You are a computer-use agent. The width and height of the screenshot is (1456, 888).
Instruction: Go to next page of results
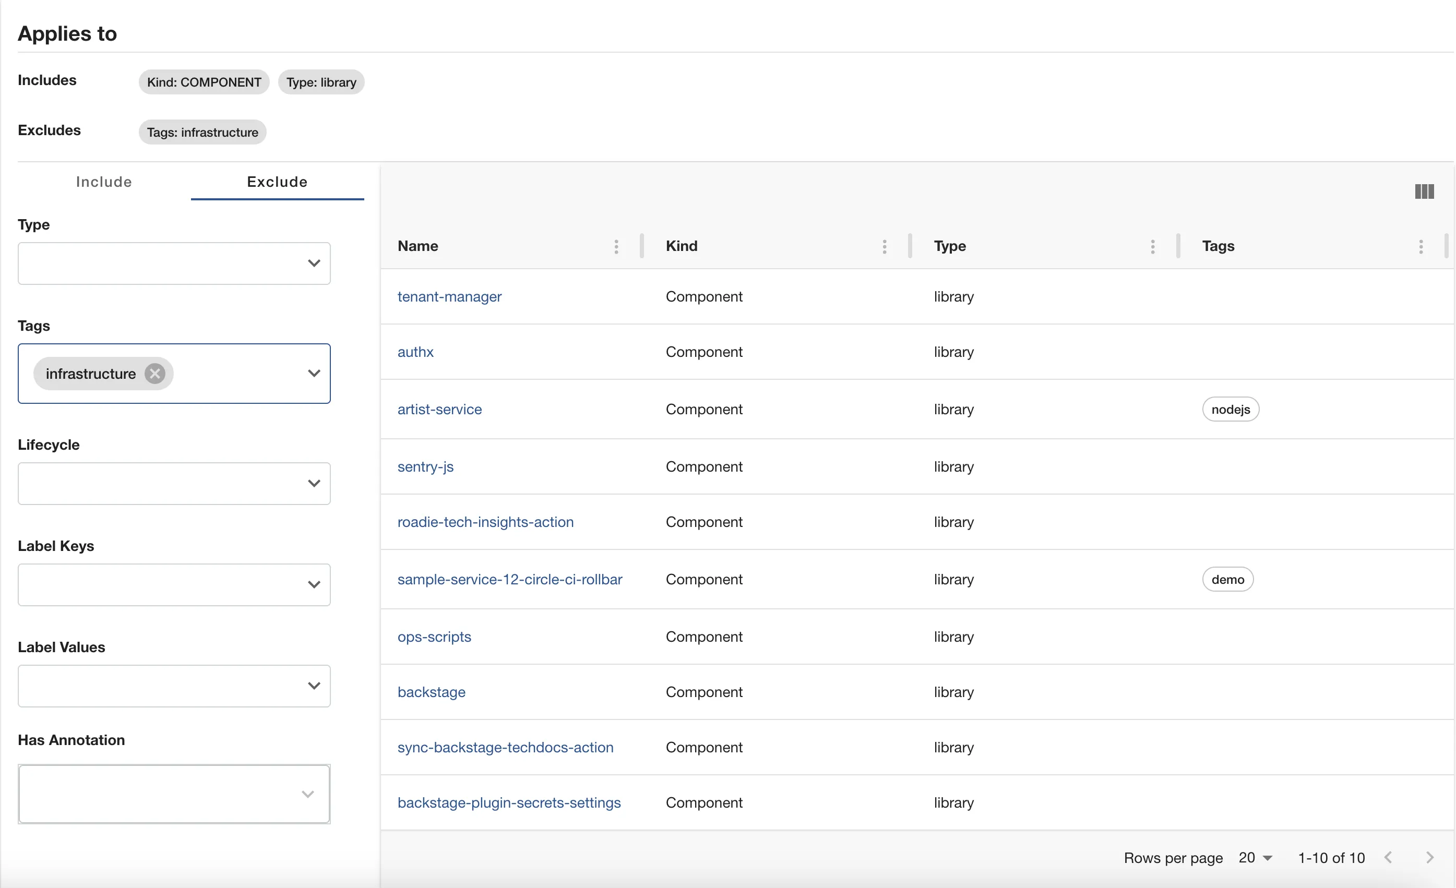(x=1429, y=857)
